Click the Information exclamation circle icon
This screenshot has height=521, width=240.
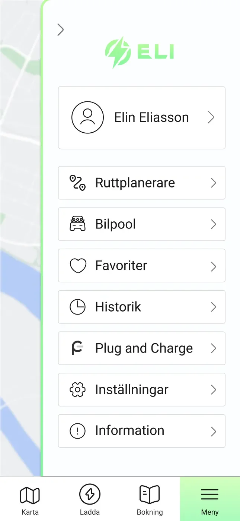point(77,431)
